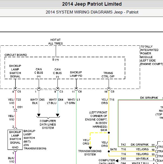The image size is (163, 164).
Task: Click pin number "9" beside C3
Action: pos(55,92)
